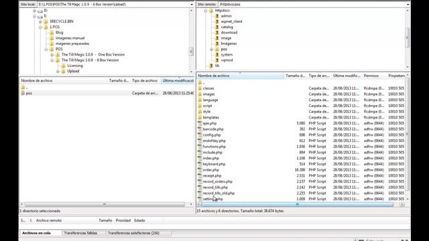429x241 pixels.
Task: Sort local files by Tipo de archivo column
Action: [145, 80]
